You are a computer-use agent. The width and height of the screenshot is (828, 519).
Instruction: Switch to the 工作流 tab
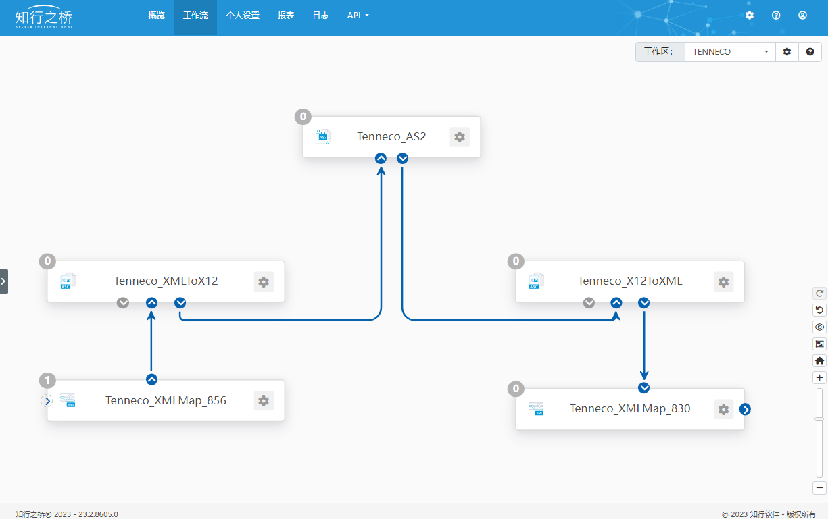195,16
